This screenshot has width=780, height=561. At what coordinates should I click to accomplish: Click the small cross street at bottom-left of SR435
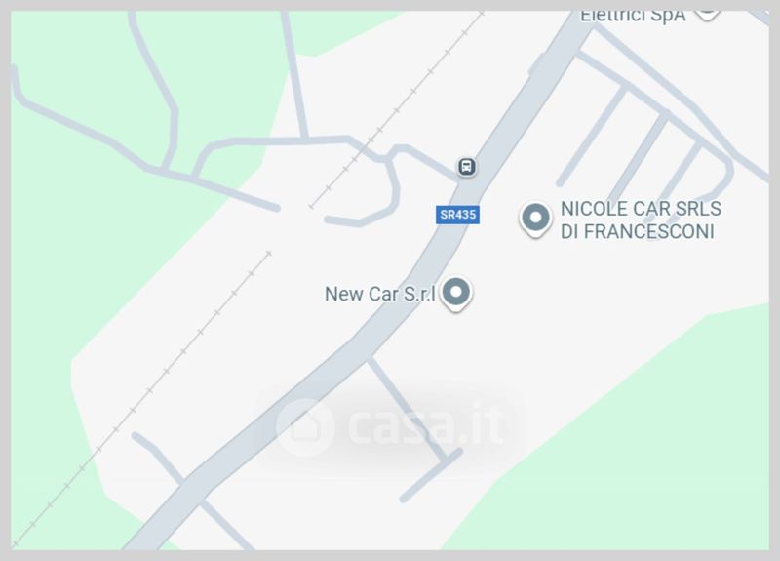point(189,488)
